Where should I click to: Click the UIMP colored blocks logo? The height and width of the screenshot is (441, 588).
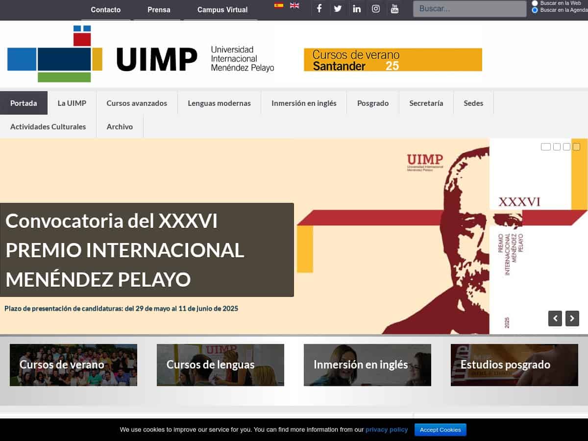coord(55,54)
